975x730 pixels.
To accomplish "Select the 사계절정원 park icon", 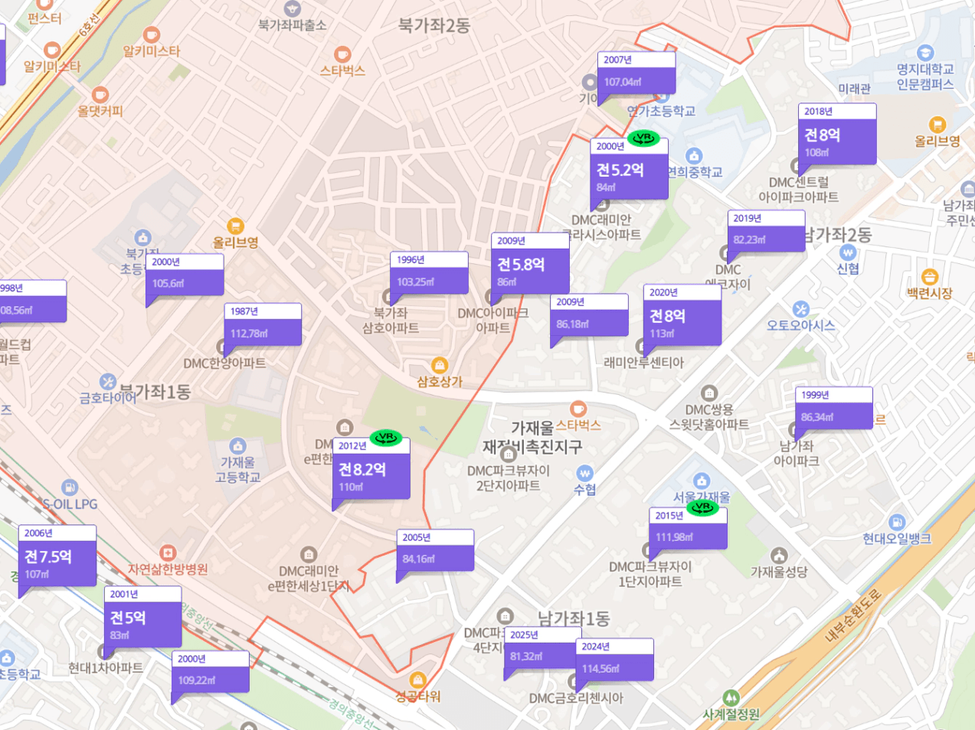I will pyautogui.click(x=731, y=698).
